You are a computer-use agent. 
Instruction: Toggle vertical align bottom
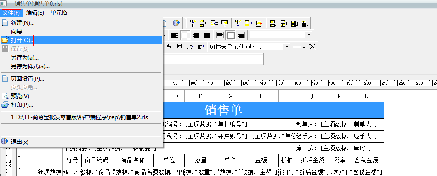pyautogui.click(x=241, y=35)
